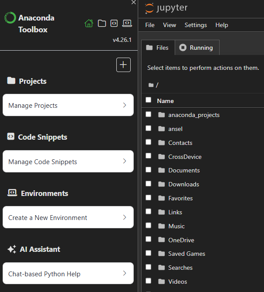Click the Downloads folder icon

pos(161,184)
